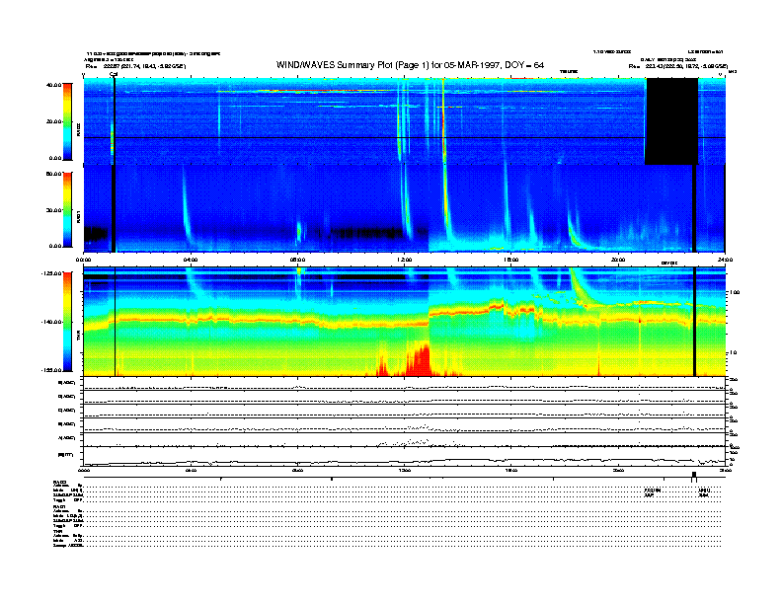Click the RAD1 color scale bar
782x604 pixels.
click(x=67, y=209)
